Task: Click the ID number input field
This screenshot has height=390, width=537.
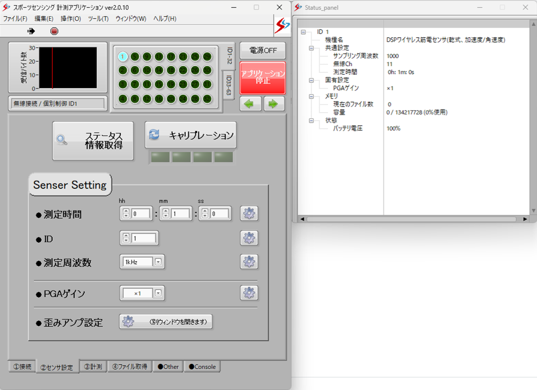Action: pos(144,238)
